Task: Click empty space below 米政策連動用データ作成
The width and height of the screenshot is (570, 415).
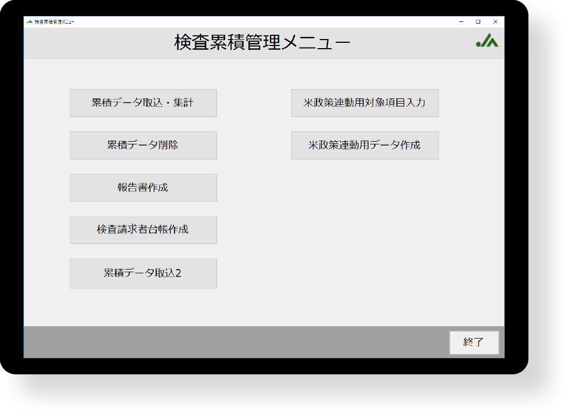Action: point(365,225)
